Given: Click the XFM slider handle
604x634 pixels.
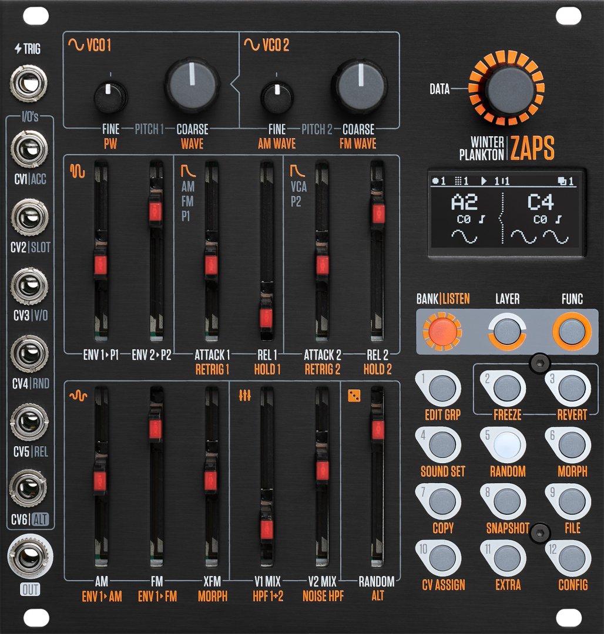Looking at the screenshot, I should tap(211, 480).
